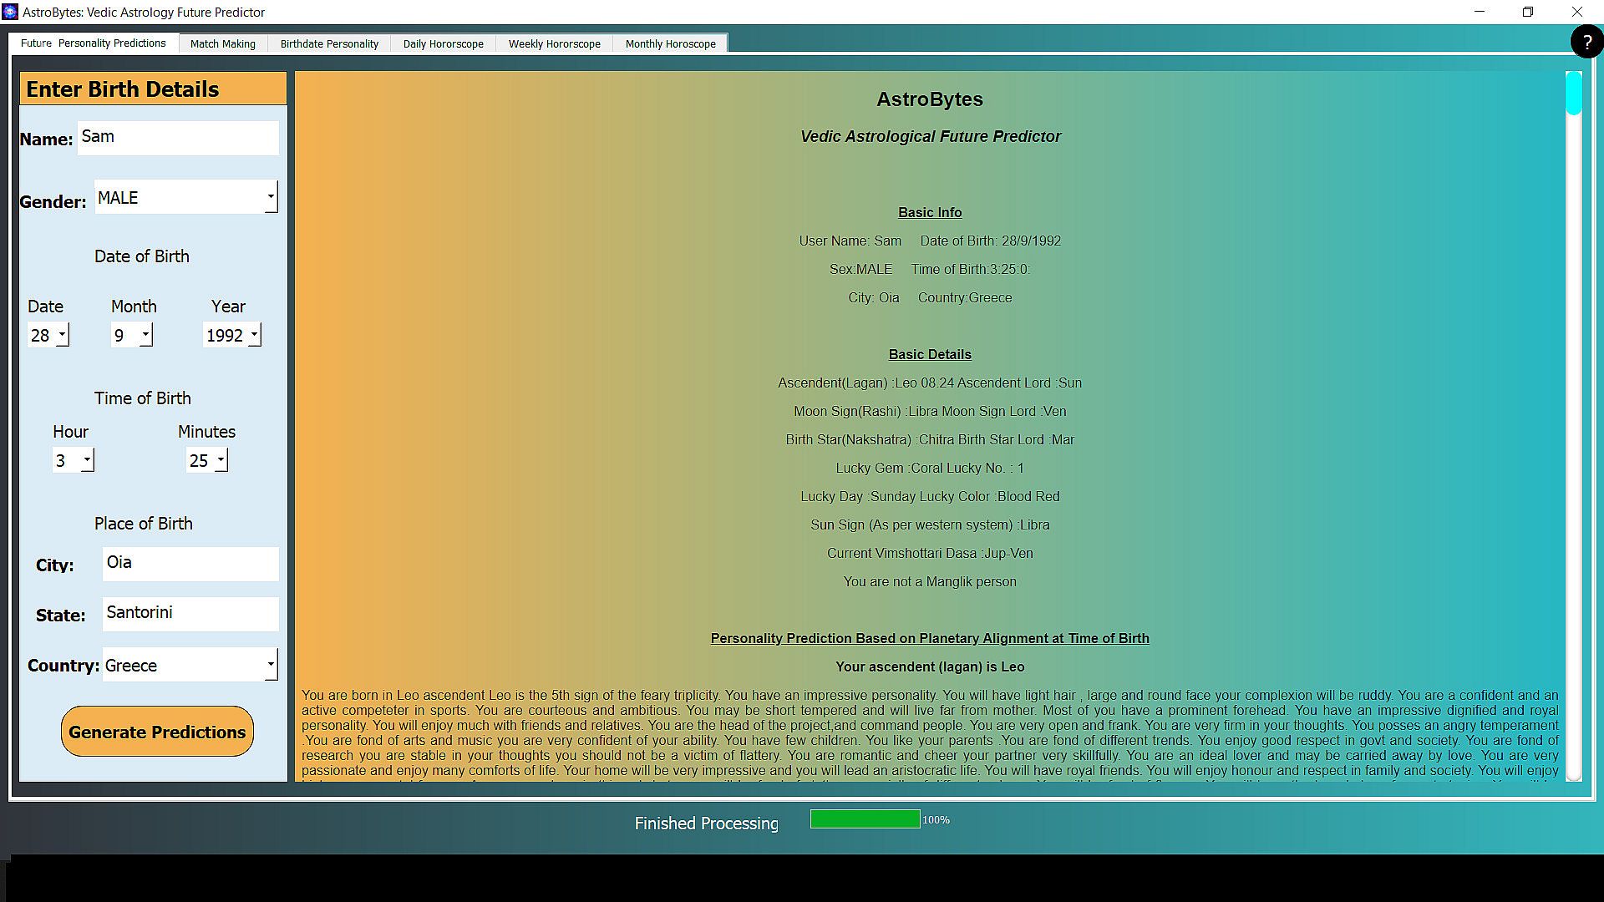This screenshot has height=902, width=1604.
Task: Open the Monthly Horoscope tab
Action: pyautogui.click(x=670, y=43)
